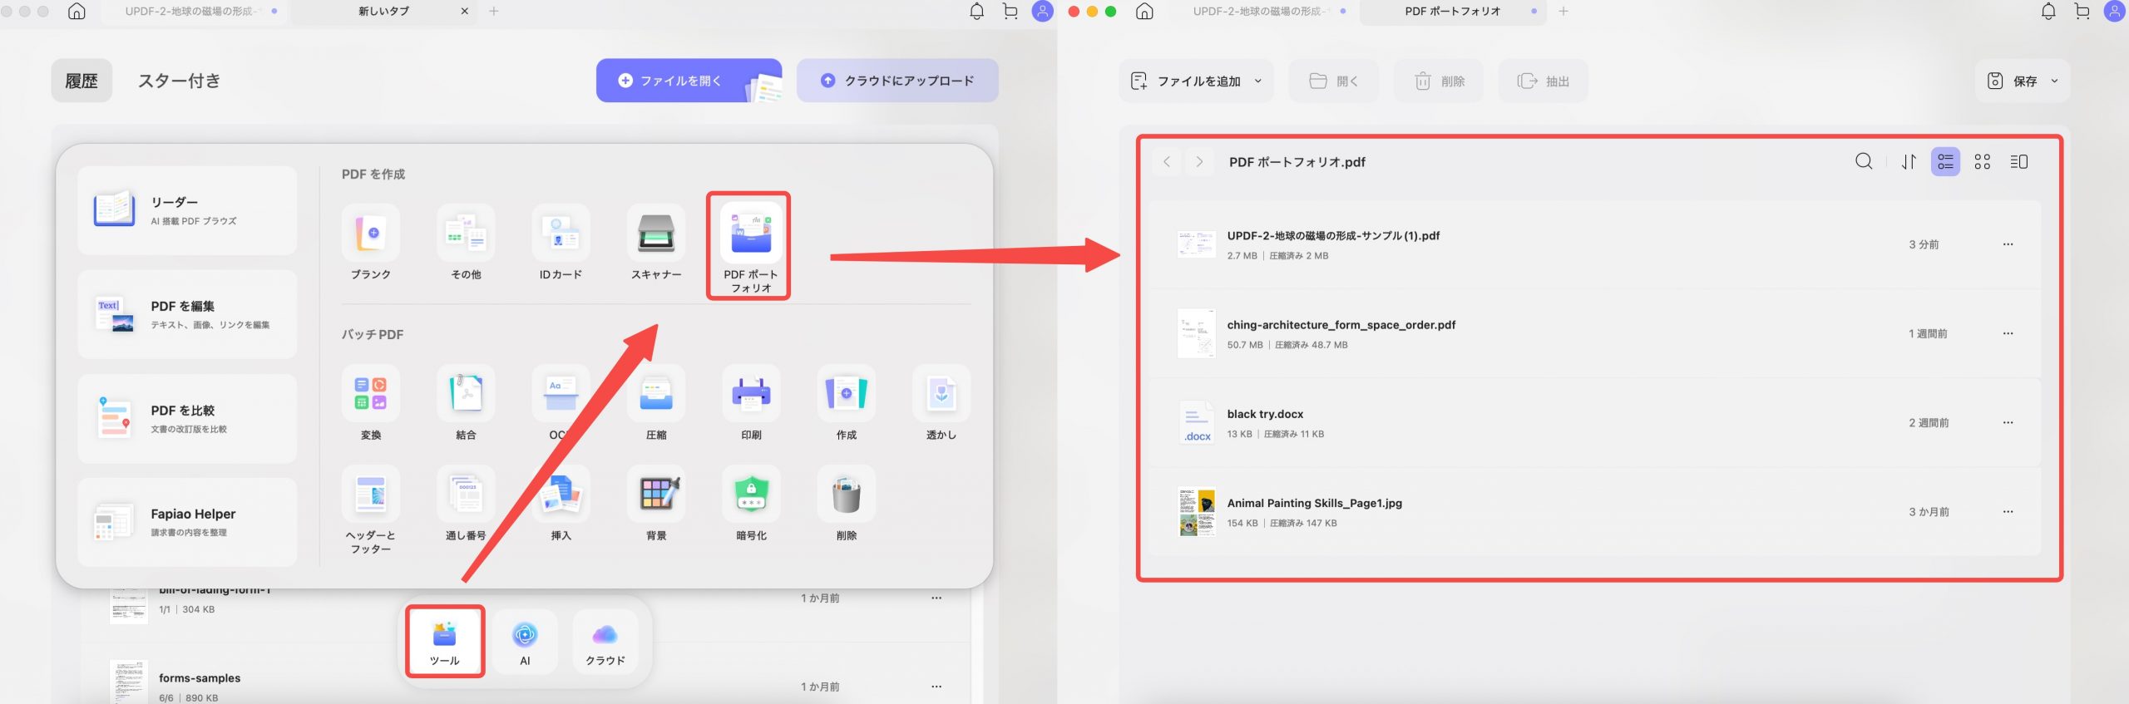Go forward in the portfolio navigation
The height and width of the screenshot is (704, 2129).
point(1199,161)
